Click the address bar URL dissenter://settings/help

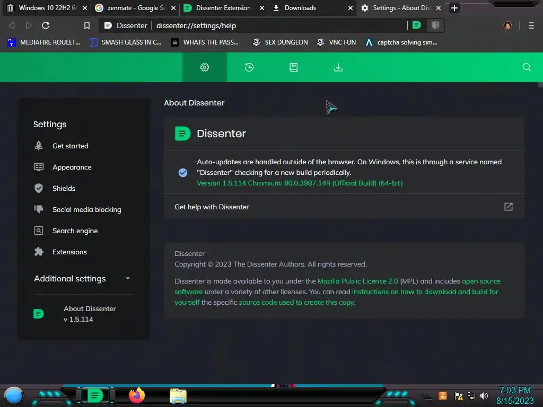click(x=196, y=25)
